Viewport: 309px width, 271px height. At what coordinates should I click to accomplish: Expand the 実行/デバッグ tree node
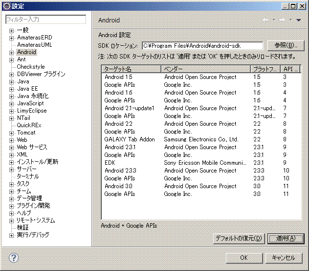[11, 235]
